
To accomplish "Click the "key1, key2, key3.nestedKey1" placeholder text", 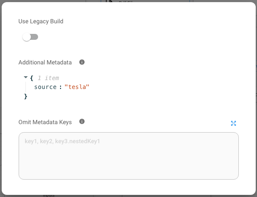I will pos(62,141).
